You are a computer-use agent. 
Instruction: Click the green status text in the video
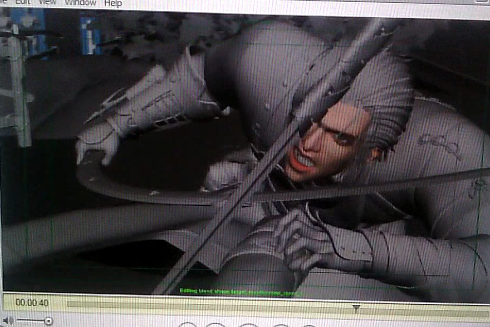(x=240, y=291)
